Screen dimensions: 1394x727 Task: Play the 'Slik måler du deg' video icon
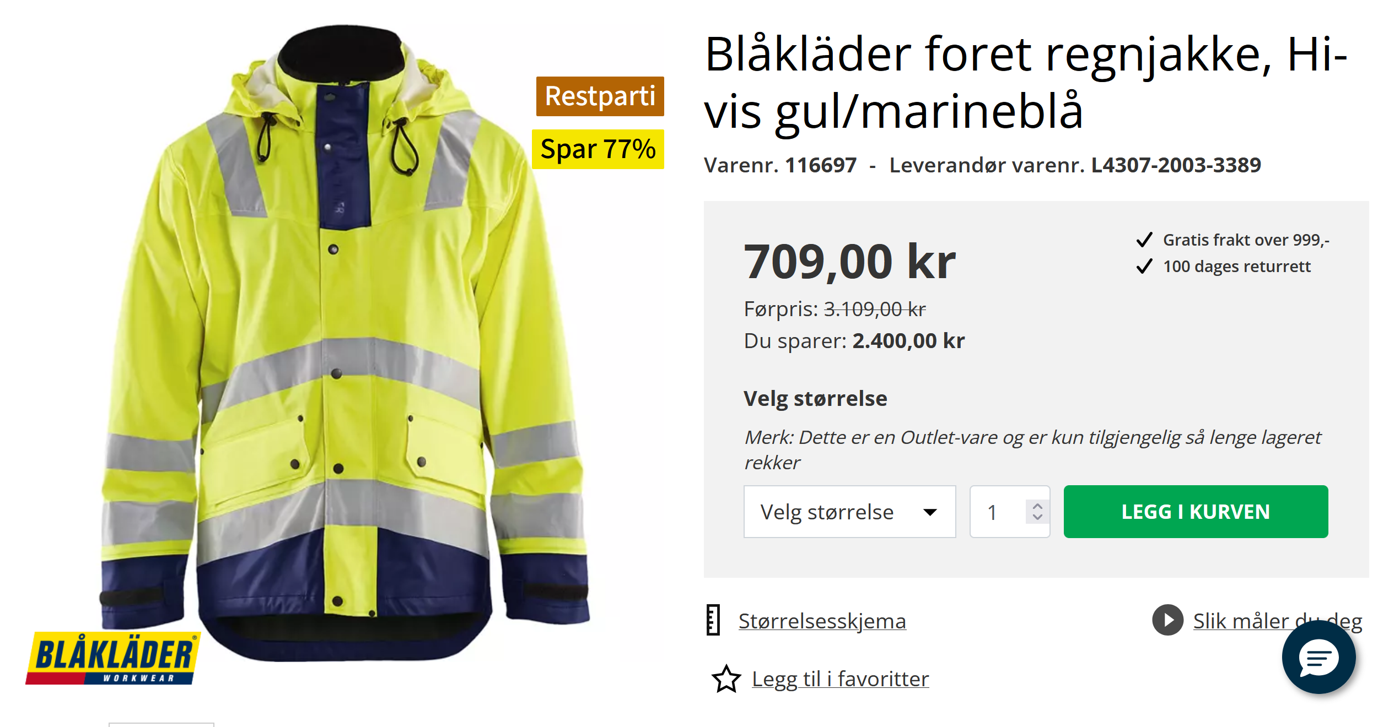(x=1167, y=620)
